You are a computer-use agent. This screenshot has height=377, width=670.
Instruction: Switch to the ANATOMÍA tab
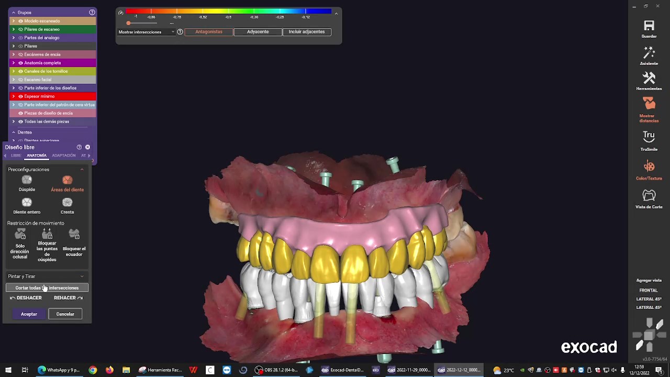[x=36, y=155]
